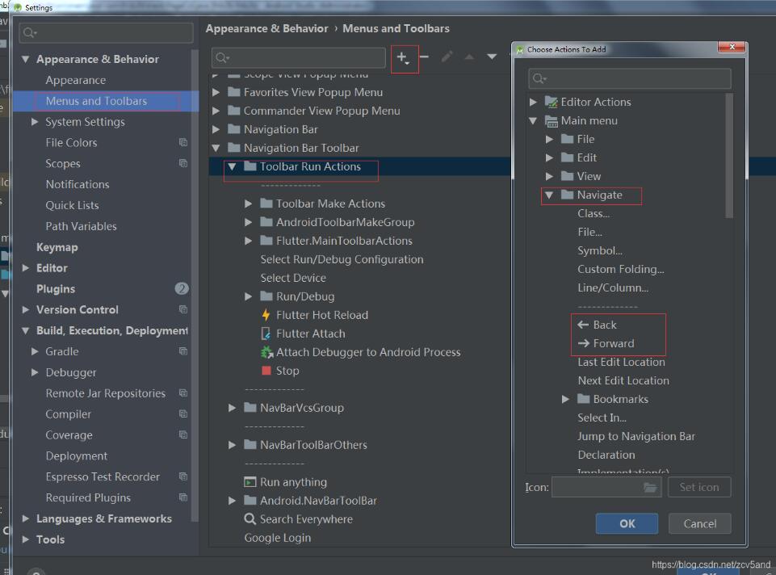Click the Remove minus icon in toolbar
Screen dimensions: 776x575
click(424, 57)
